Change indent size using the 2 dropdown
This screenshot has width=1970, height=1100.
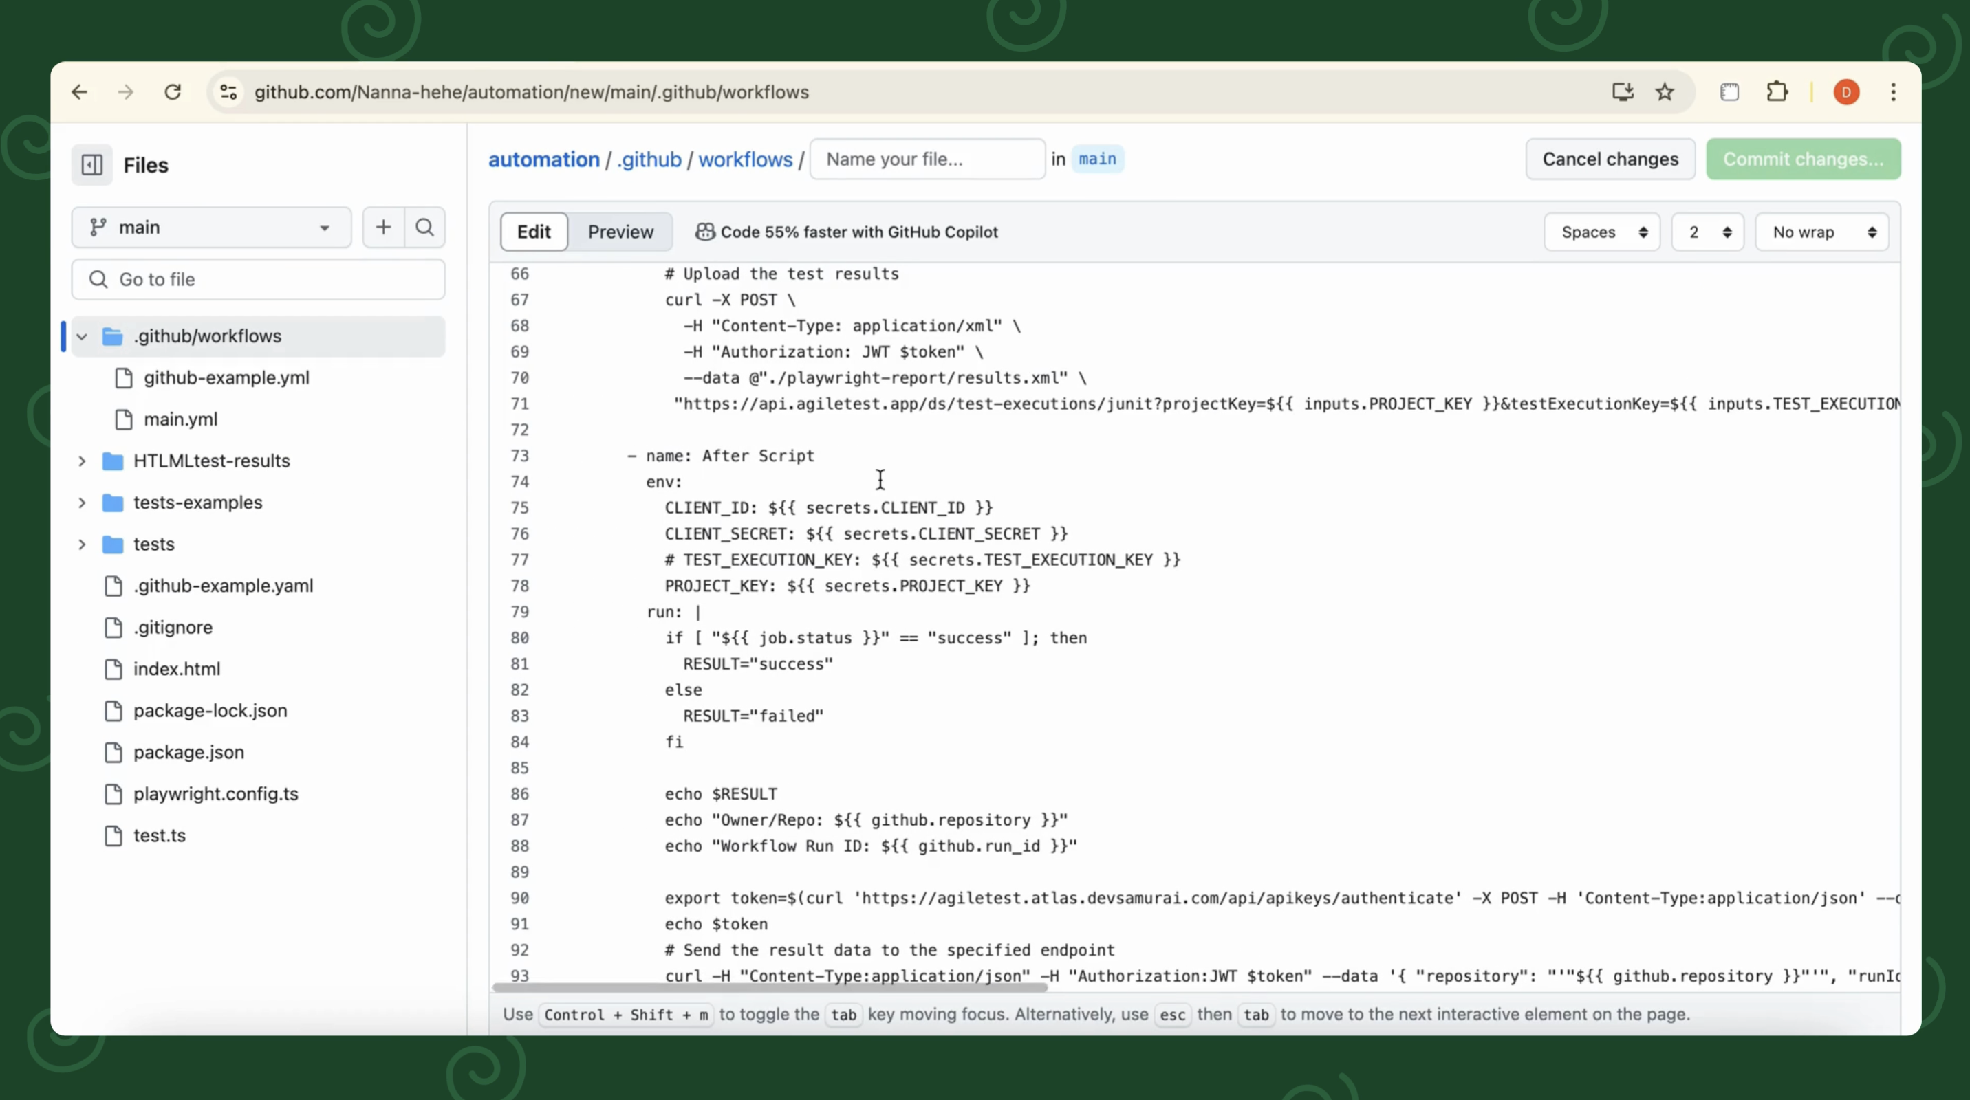click(1707, 232)
